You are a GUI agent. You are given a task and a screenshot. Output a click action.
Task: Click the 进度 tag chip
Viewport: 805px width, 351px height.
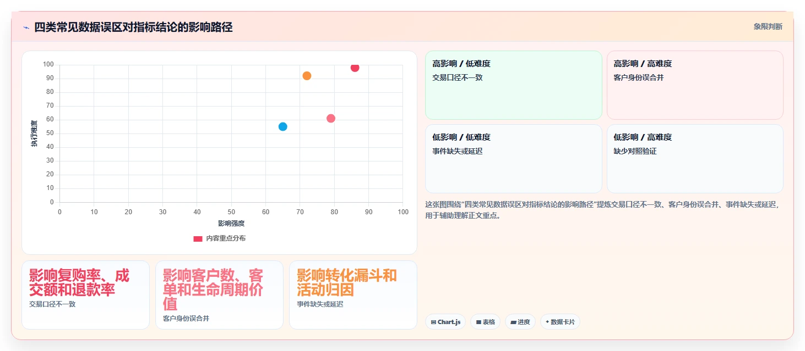520,322
